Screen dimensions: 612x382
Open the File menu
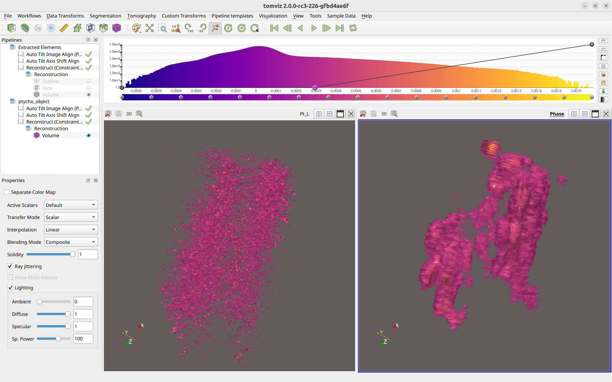[x=8, y=16]
